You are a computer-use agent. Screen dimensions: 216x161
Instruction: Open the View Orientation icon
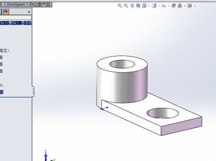(144, 6)
